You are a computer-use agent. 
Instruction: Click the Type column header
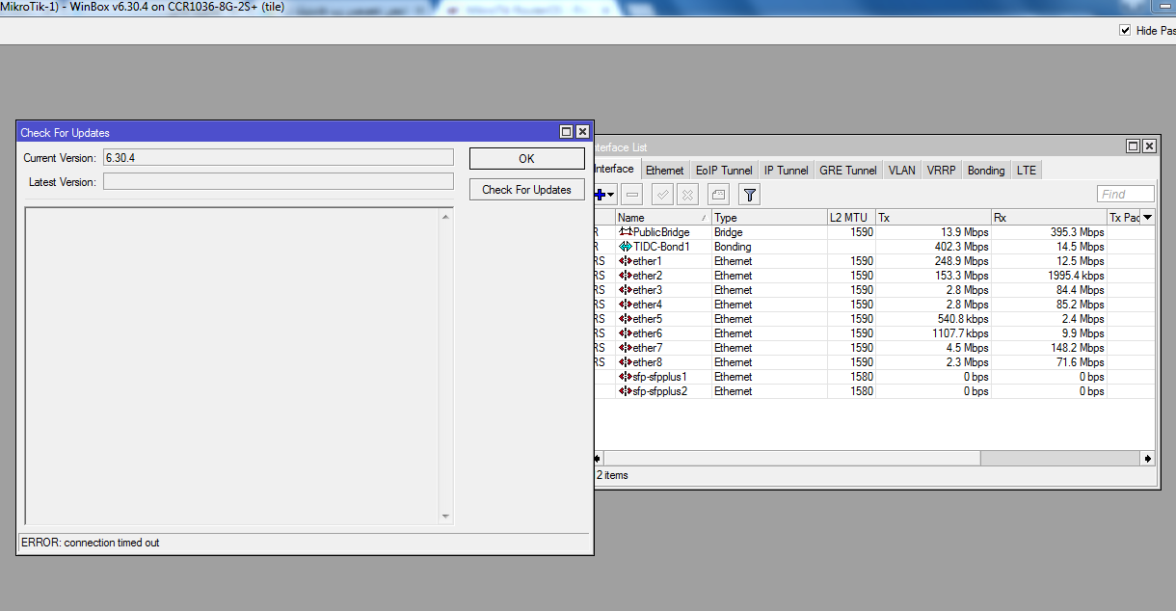click(769, 218)
